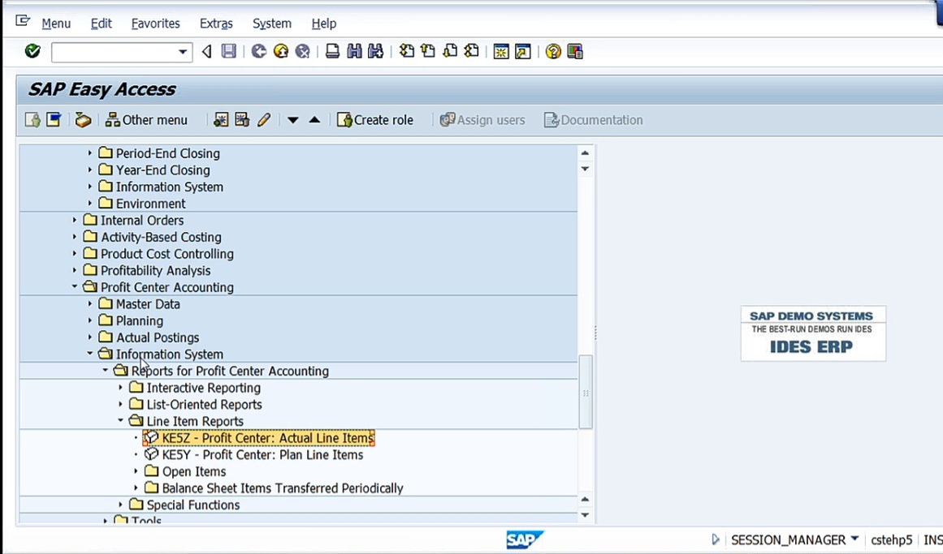
Task: Click the Print icon
Action: point(332,52)
